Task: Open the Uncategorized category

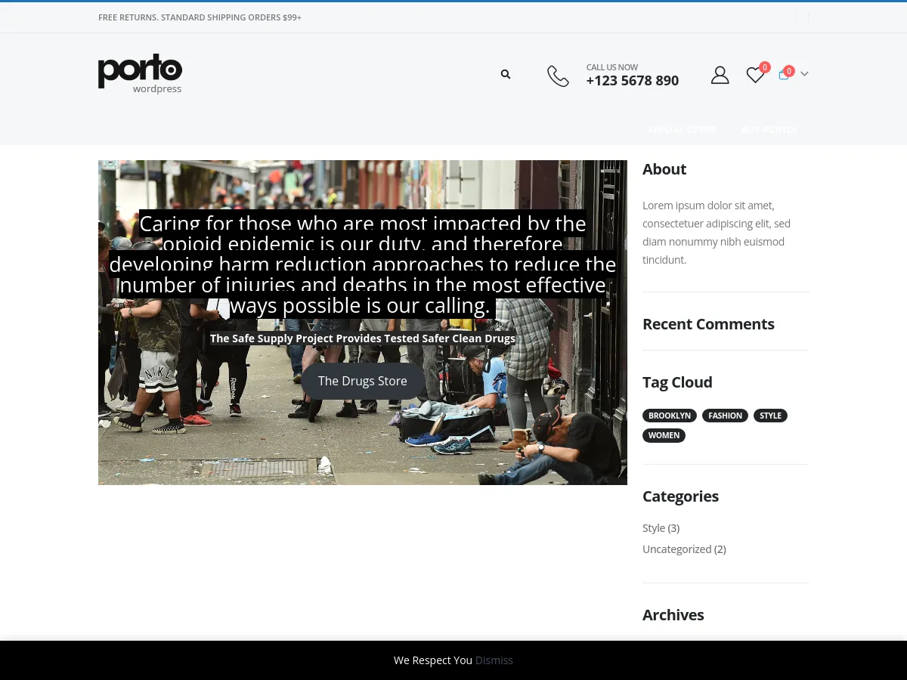Action: [x=676, y=549]
